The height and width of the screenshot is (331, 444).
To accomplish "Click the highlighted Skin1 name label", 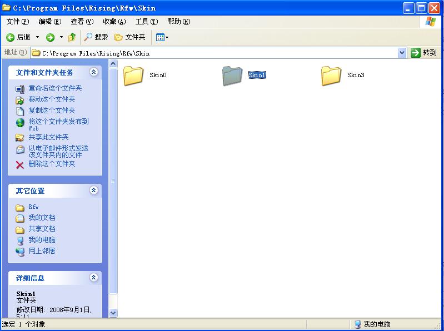I will pyautogui.click(x=257, y=75).
